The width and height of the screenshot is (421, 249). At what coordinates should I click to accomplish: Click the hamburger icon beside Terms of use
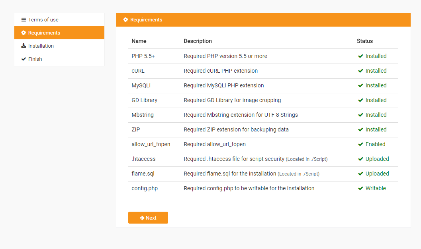point(23,19)
